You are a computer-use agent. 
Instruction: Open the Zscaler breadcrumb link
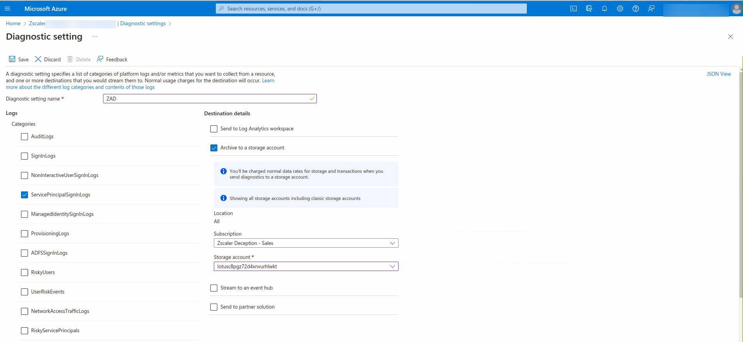click(x=37, y=23)
